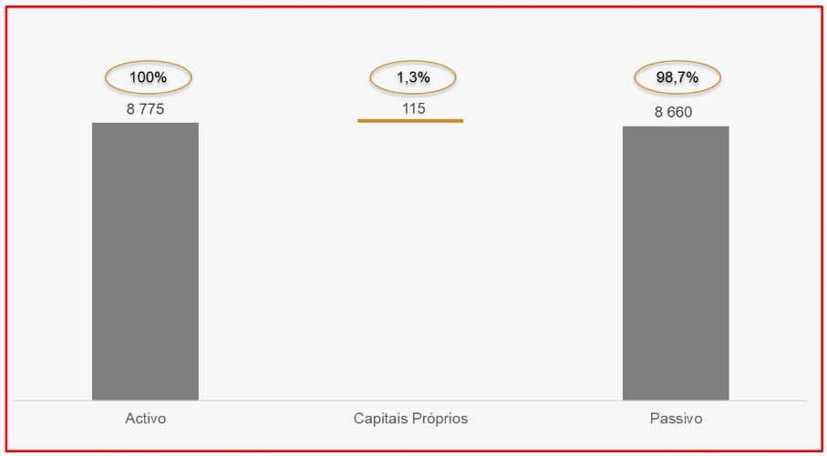Select the 100% oval callout

tap(148, 78)
